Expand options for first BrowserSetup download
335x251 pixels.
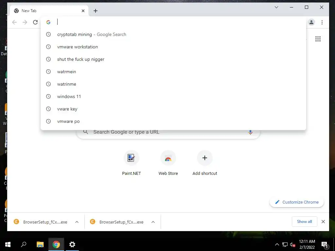click(77, 222)
